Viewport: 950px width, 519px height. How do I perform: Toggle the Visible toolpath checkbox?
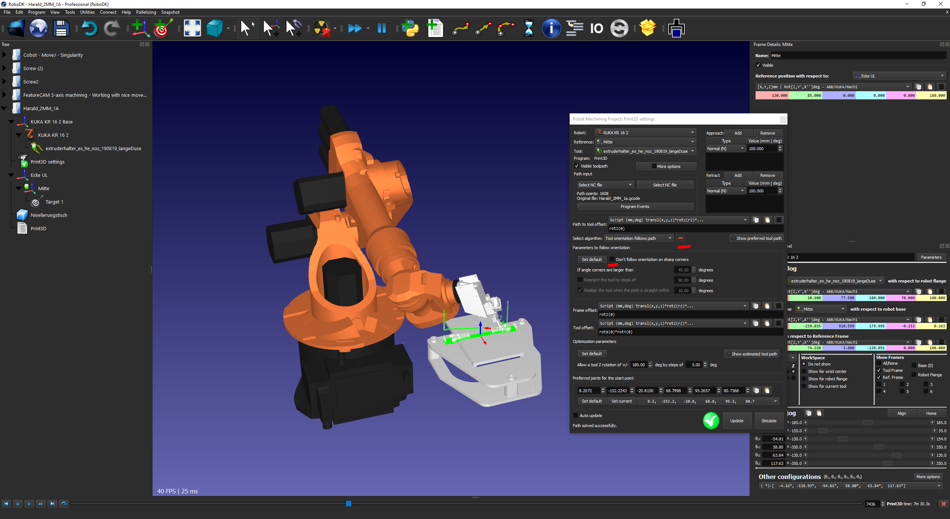tap(577, 166)
